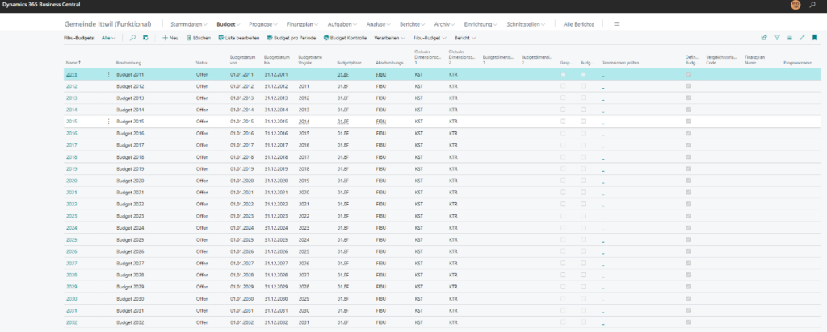827x332 pixels.
Task: Expand the Analyse menu
Action: click(x=379, y=24)
